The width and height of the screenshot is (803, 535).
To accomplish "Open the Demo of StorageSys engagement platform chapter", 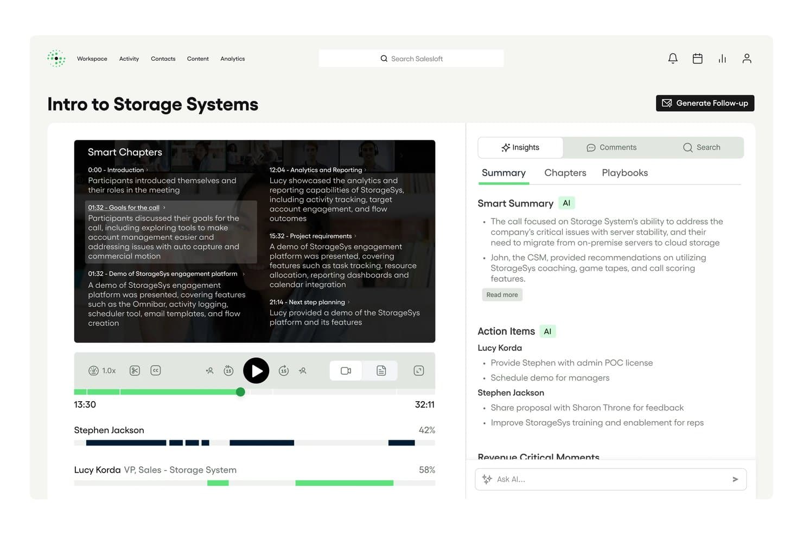I will pos(167,274).
